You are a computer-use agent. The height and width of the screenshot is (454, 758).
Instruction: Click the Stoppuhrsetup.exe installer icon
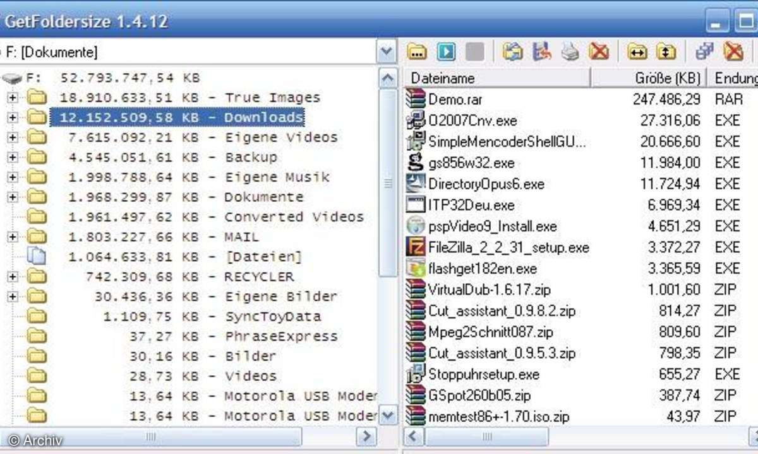416,374
